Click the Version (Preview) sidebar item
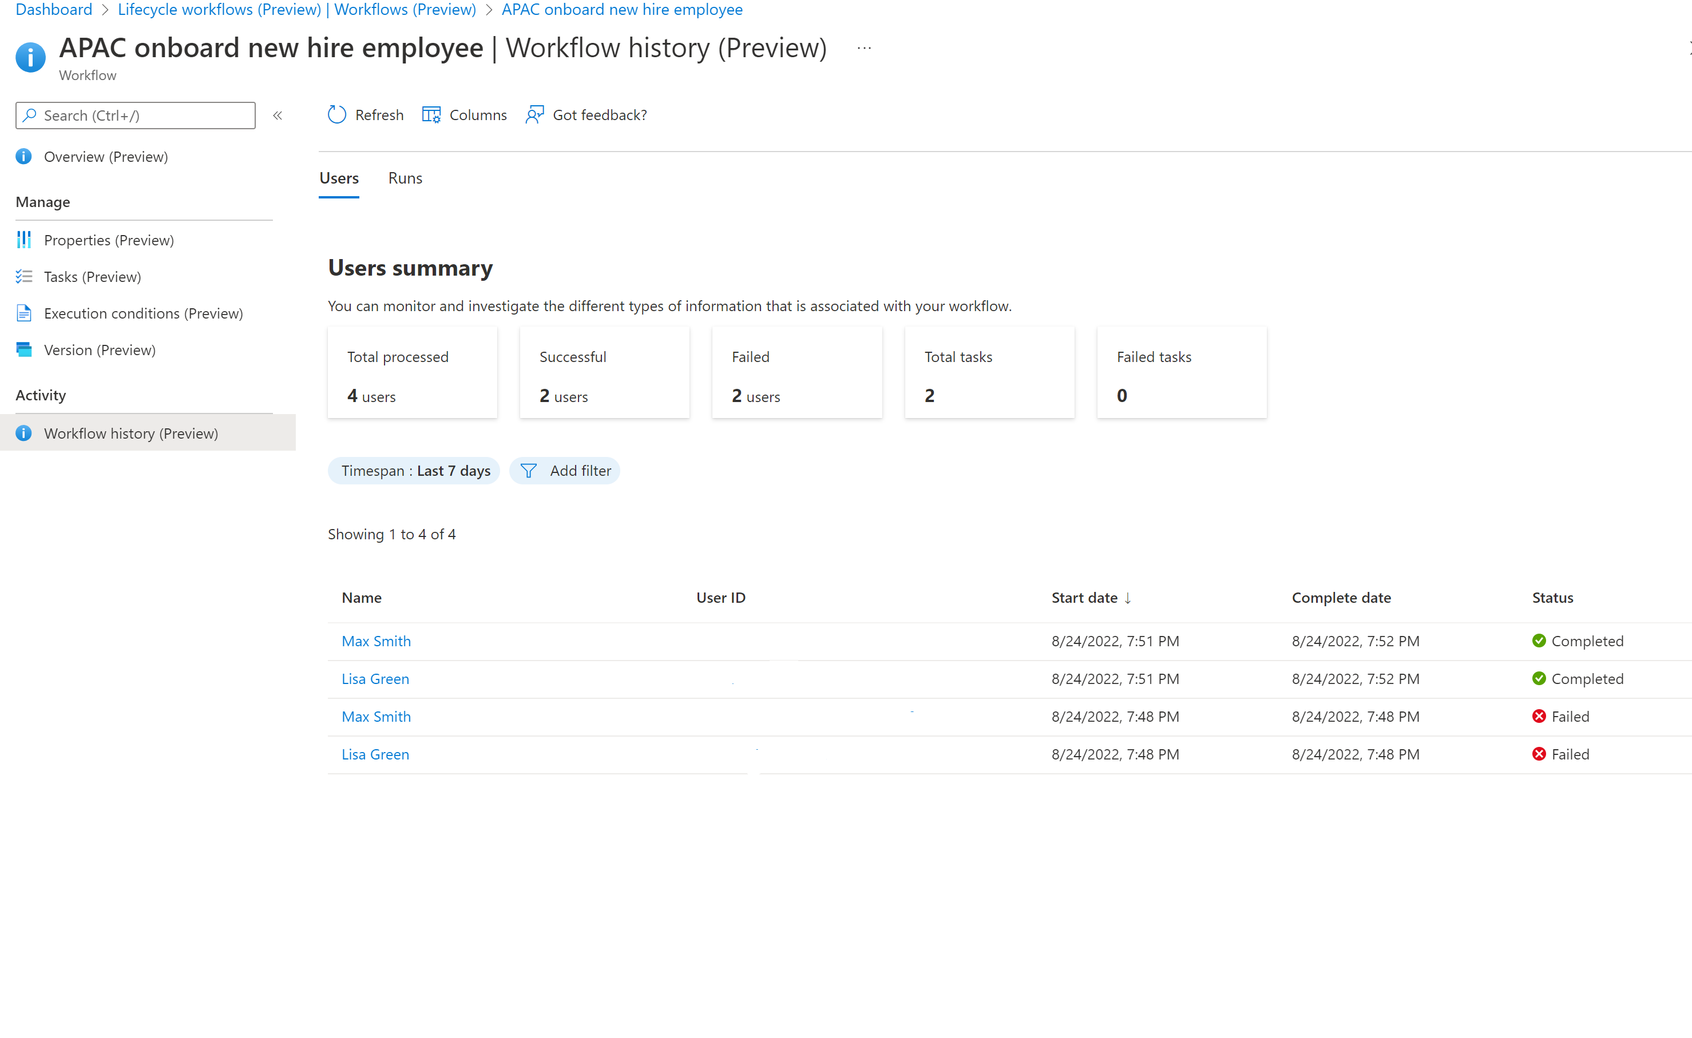The width and height of the screenshot is (1692, 1038). [99, 349]
